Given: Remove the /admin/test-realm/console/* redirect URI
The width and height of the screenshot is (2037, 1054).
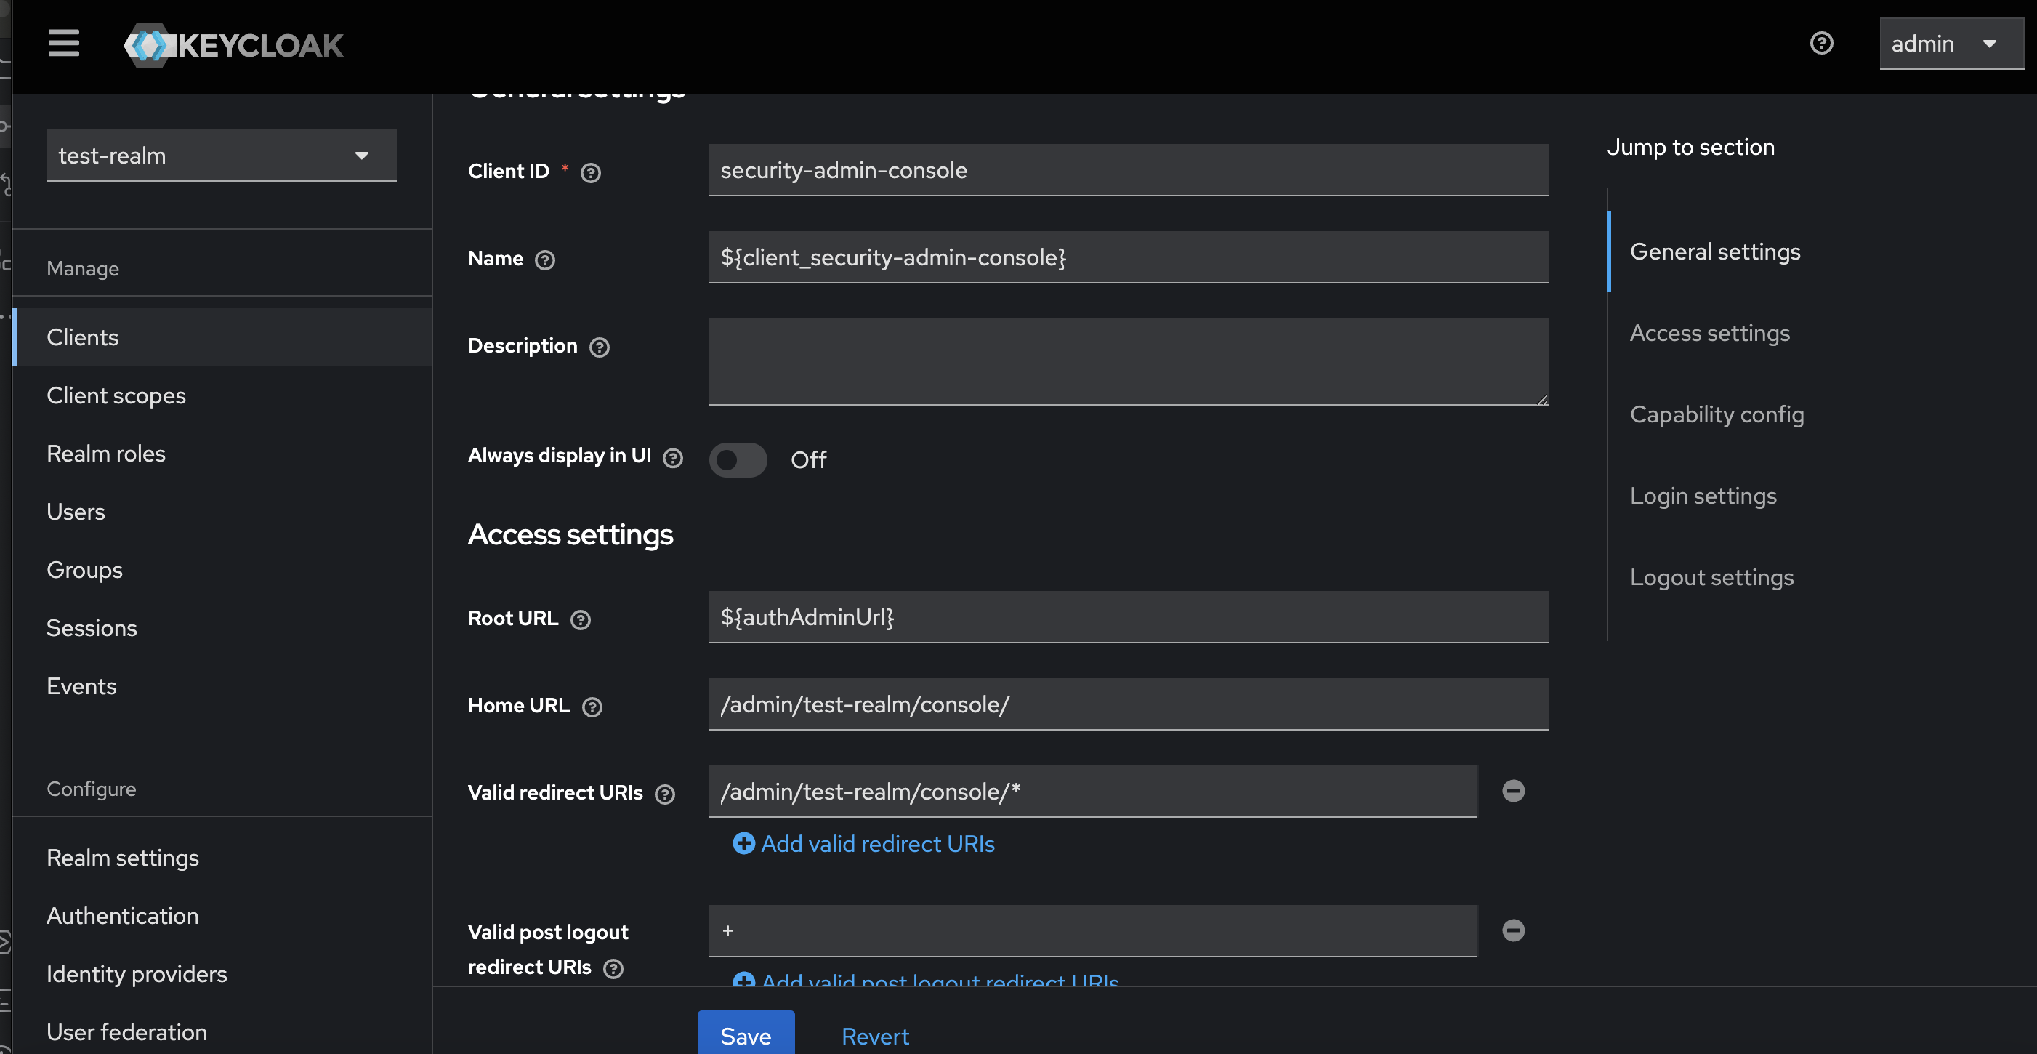Looking at the screenshot, I should (1514, 791).
